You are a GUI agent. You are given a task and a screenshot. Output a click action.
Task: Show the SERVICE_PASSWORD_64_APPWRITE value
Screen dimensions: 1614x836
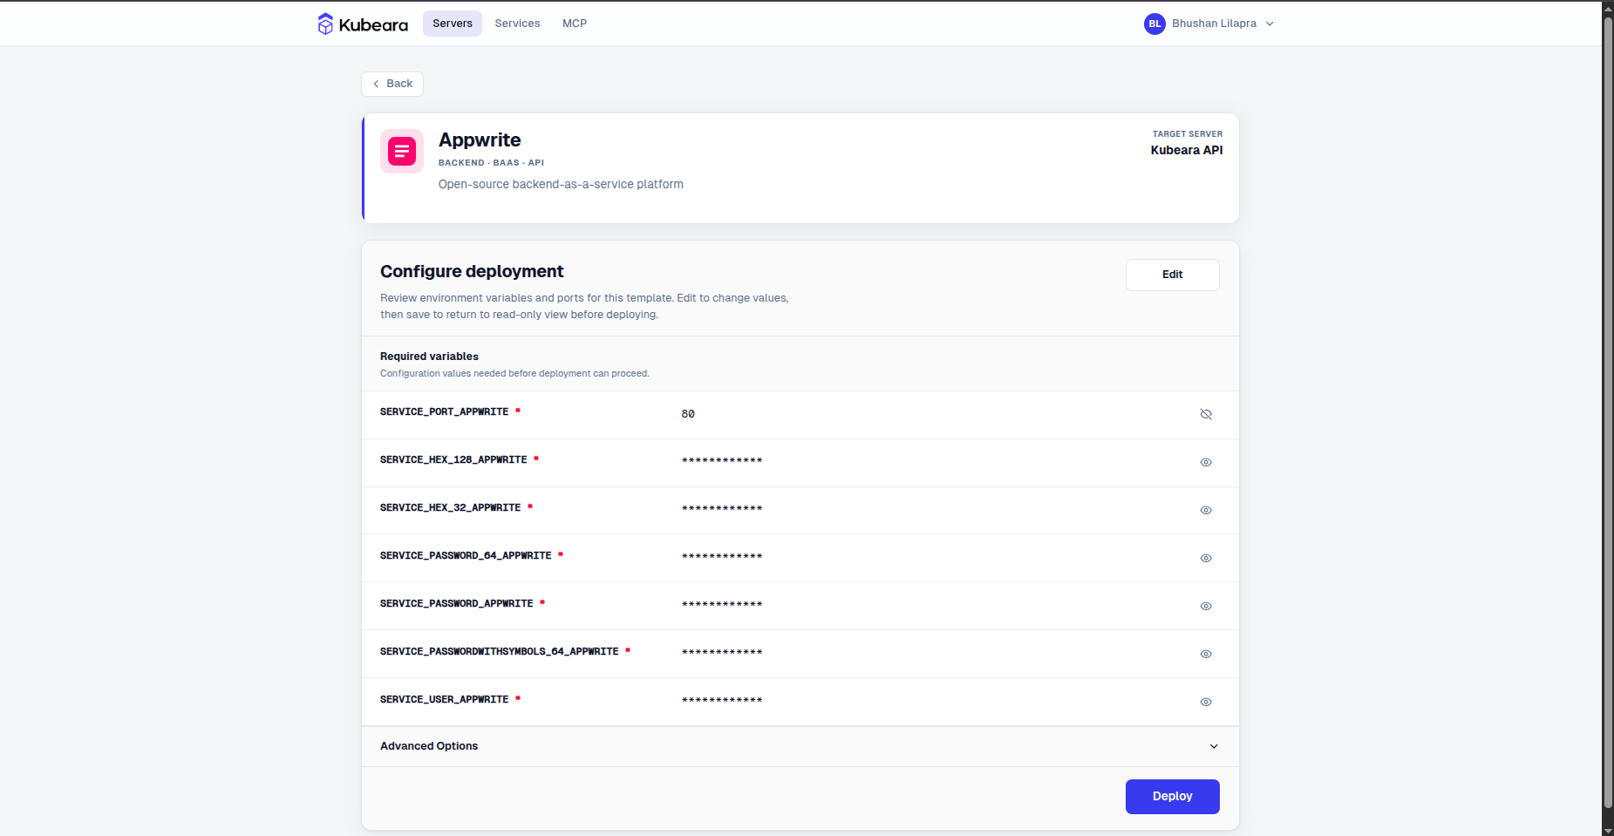(x=1206, y=558)
